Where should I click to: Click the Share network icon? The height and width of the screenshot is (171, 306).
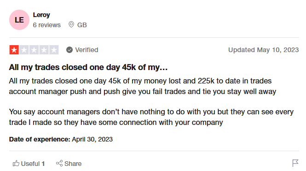[59, 163]
